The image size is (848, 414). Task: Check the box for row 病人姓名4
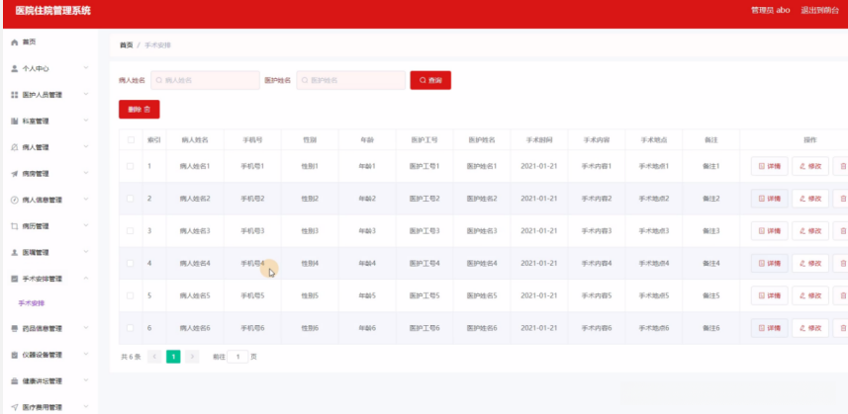point(131,264)
